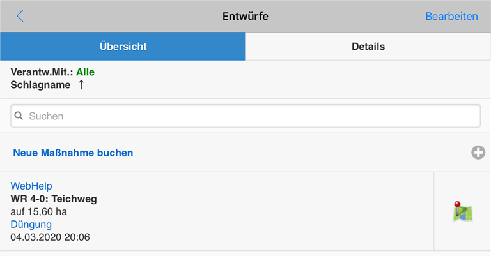The width and height of the screenshot is (491, 256).
Task: Open the WebHelp link
Action: [x=30, y=186]
